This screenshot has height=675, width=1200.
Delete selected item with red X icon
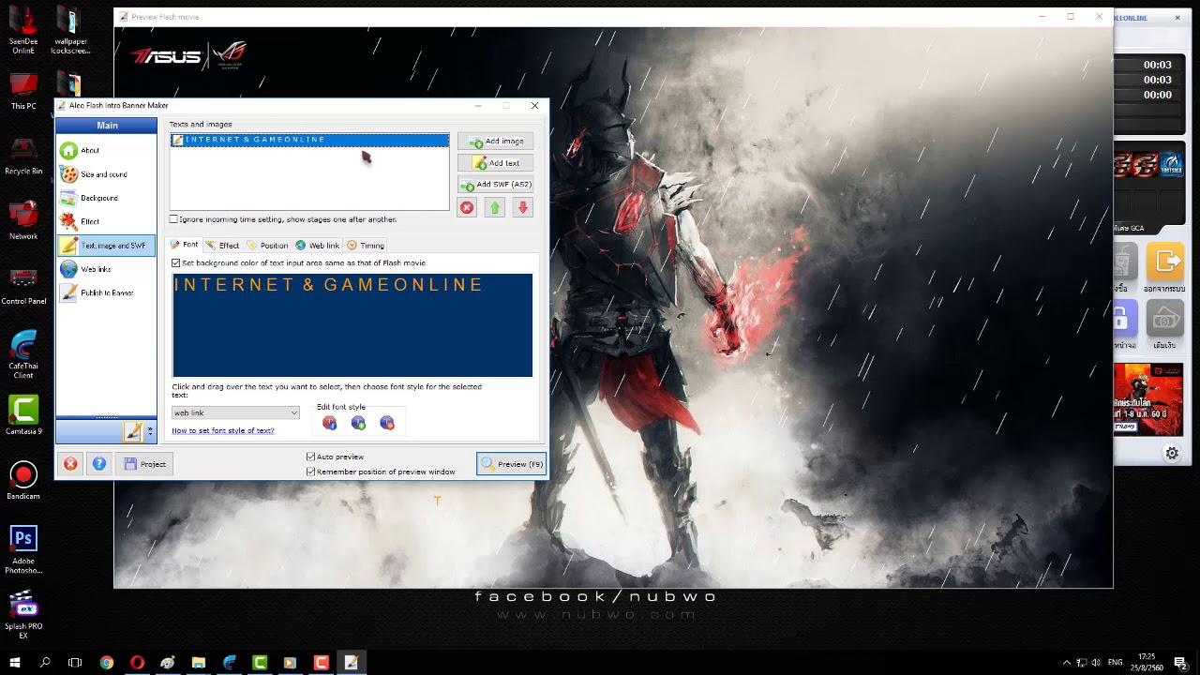click(x=467, y=208)
